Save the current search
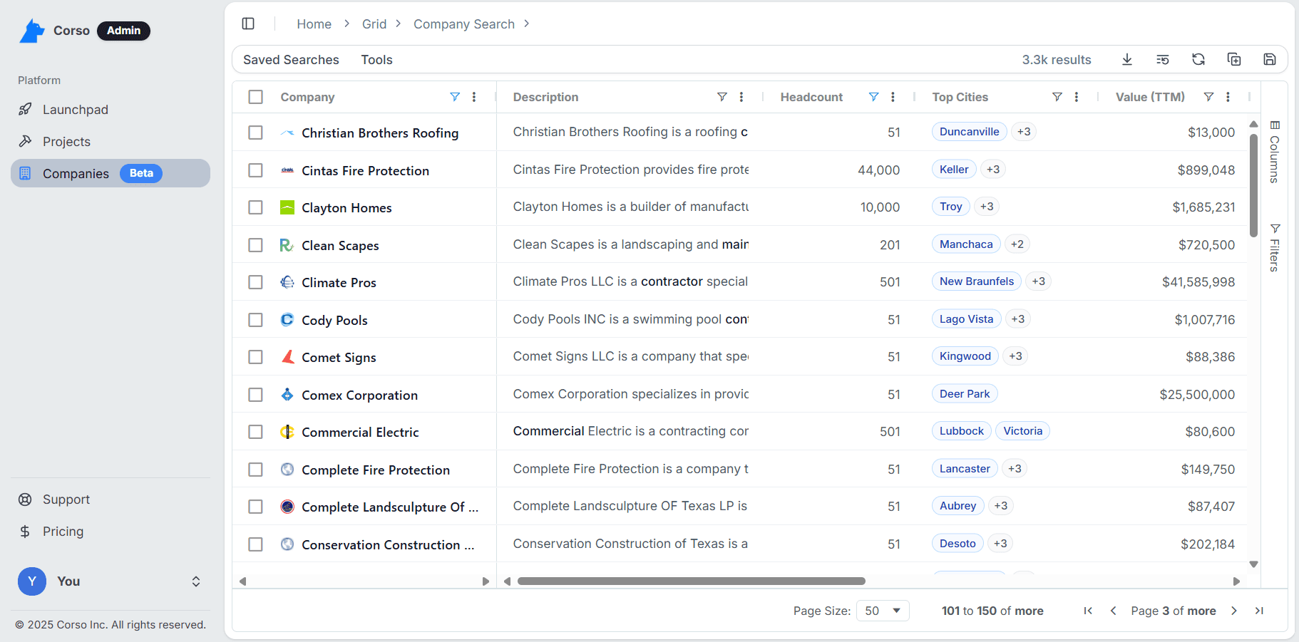The width and height of the screenshot is (1299, 642). pyautogui.click(x=1270, y=60)
